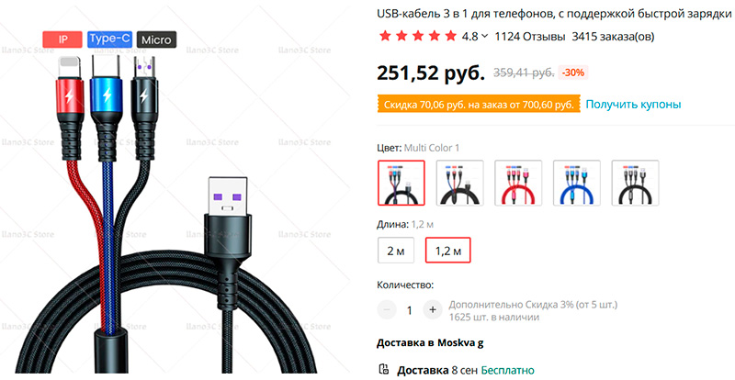Click the black Micro connector label

tap(156, 39)
